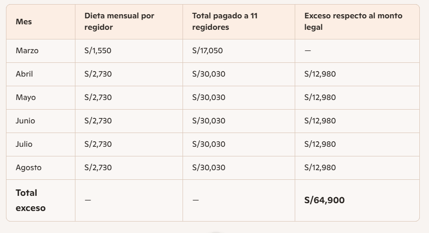Click the dash in Marzo's exceso cell

tap(308, 51)
